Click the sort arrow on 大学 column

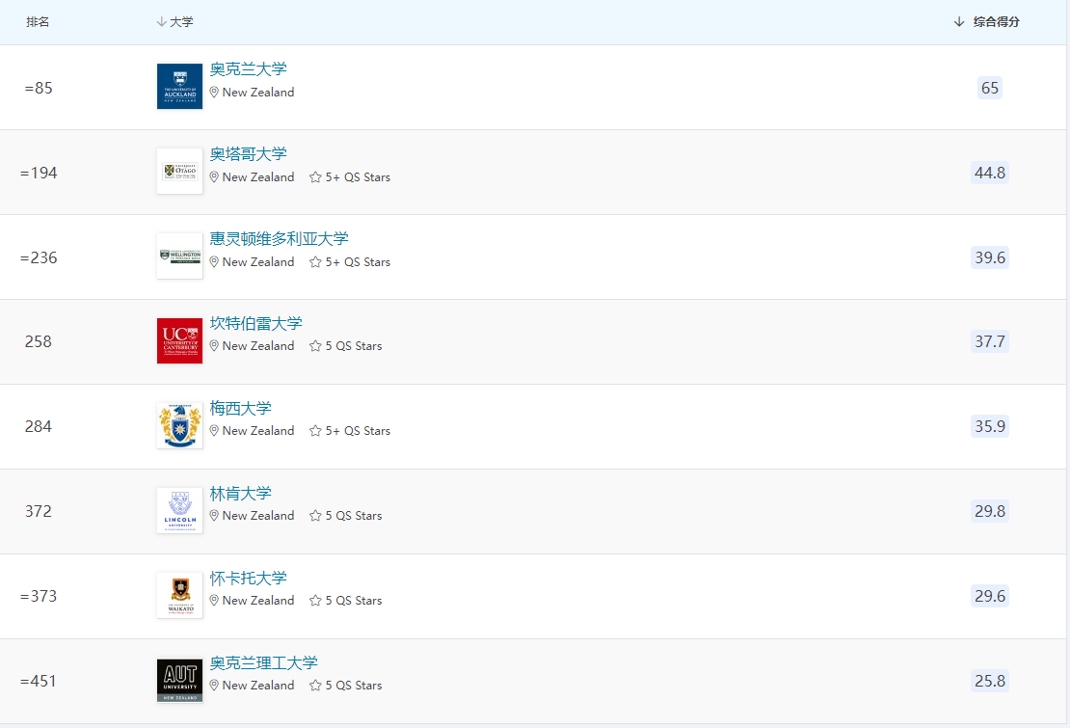[x=159, y=21]
